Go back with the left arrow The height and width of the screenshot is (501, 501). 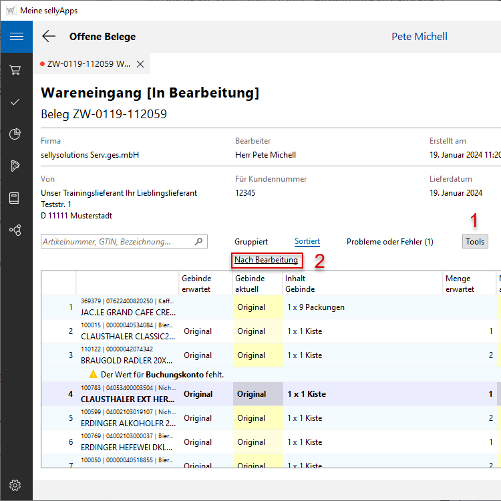coord(49,37)
